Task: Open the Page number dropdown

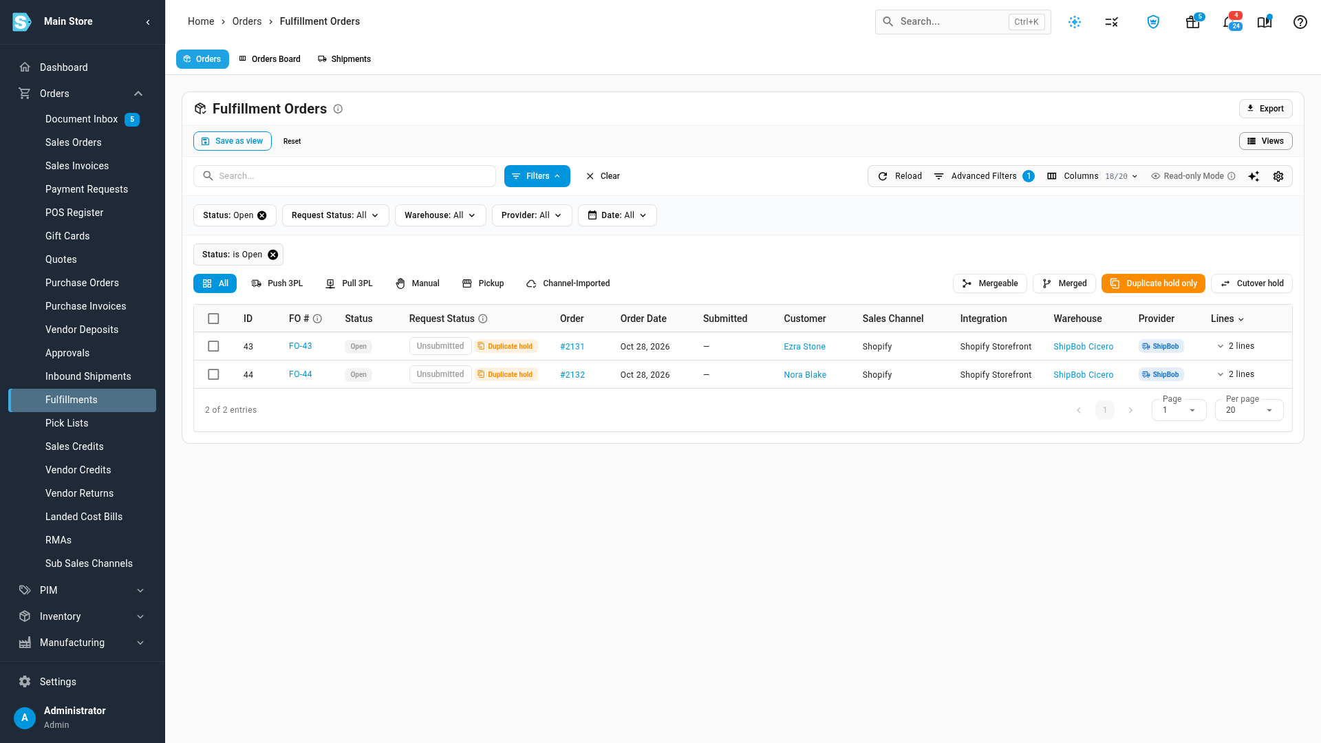Action: click(1179, 410)
